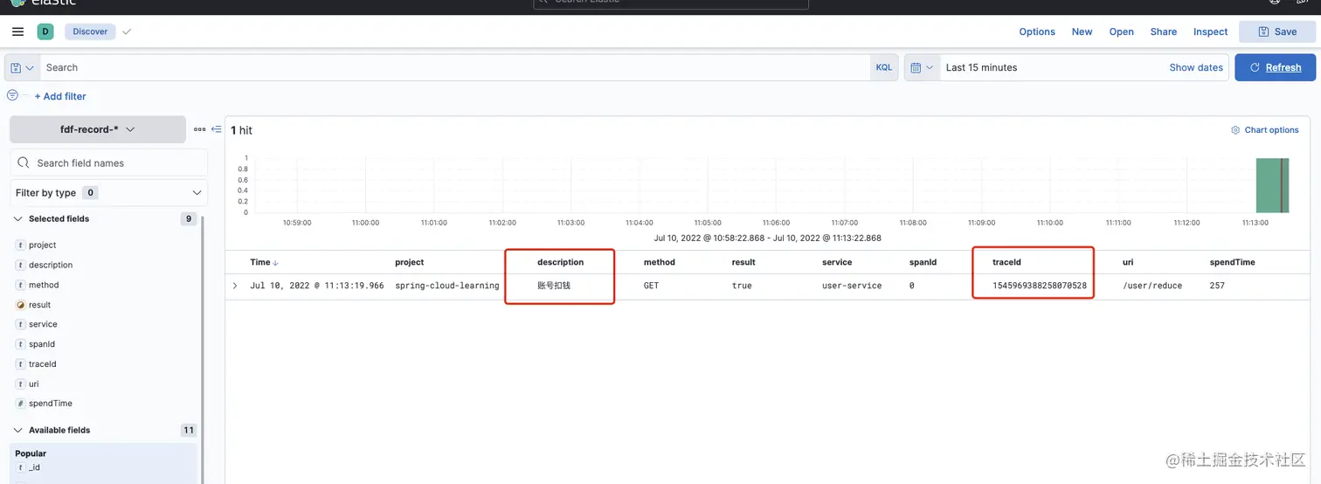Open the hamburger navigation menu

17,31
